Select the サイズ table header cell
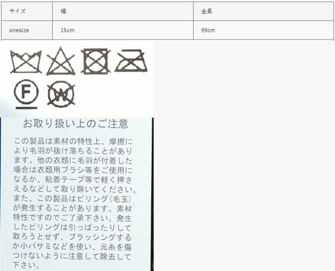Image resolution: width=335 pixels, height=271 pixels. [18, 11]
